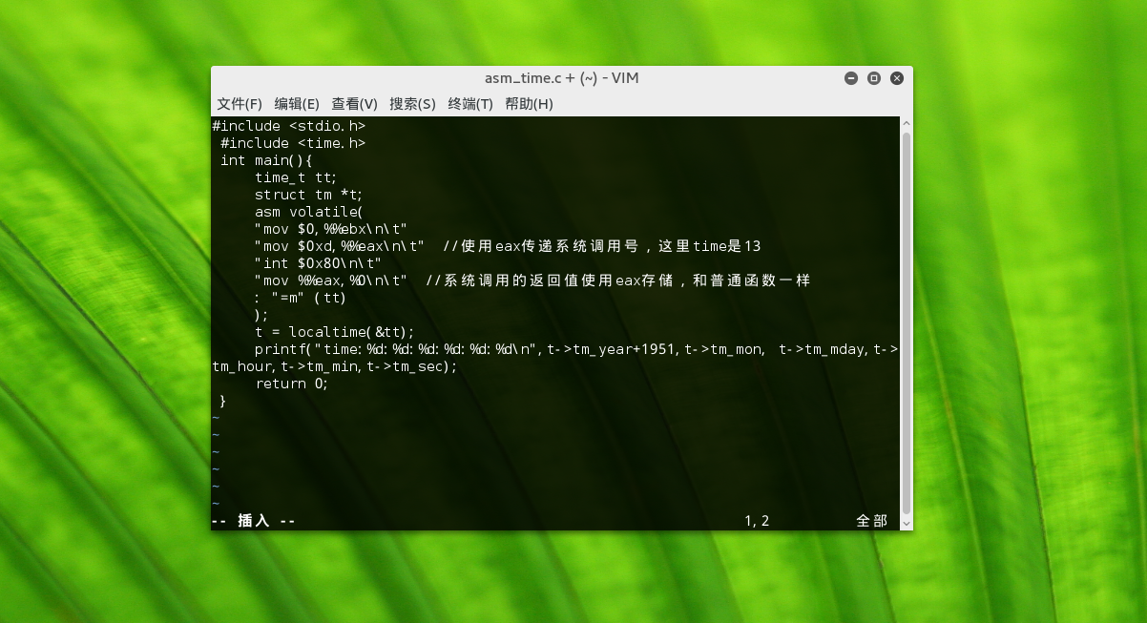Open the 查看(V) menu
Viewport: 1147px width, 623px height.
pyautogui.click(x=355, y=104)
